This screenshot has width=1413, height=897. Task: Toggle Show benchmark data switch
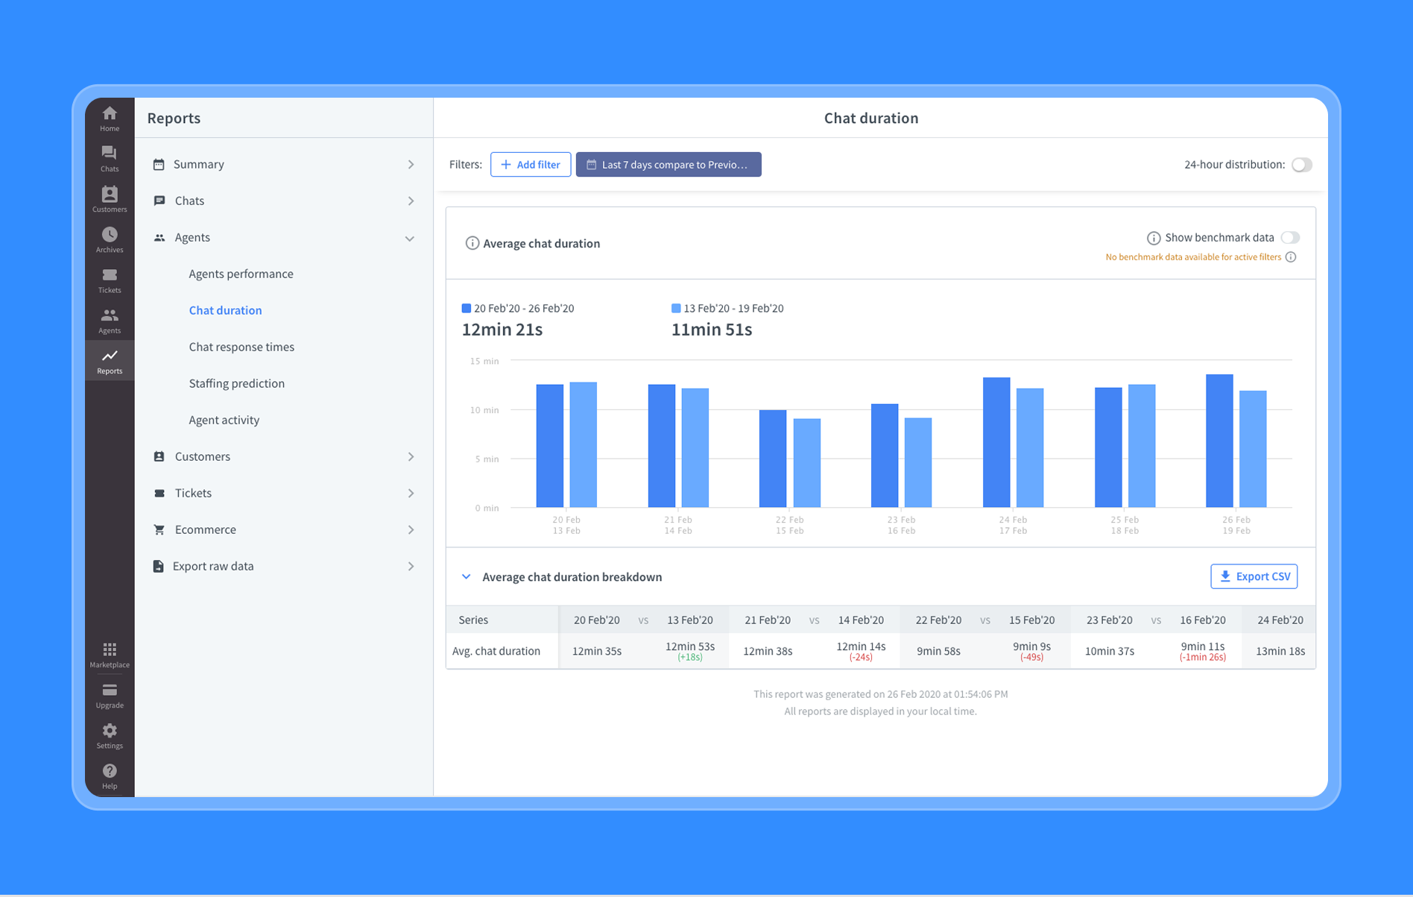(x=1290, y=238)
